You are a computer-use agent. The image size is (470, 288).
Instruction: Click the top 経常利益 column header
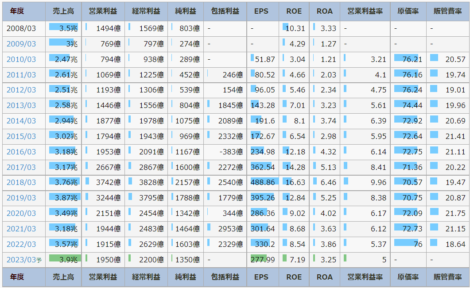(146, 12)
